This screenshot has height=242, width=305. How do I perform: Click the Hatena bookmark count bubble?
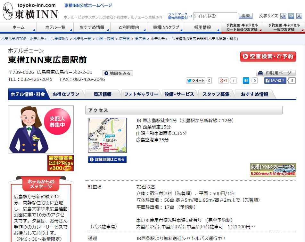point(255,81)
